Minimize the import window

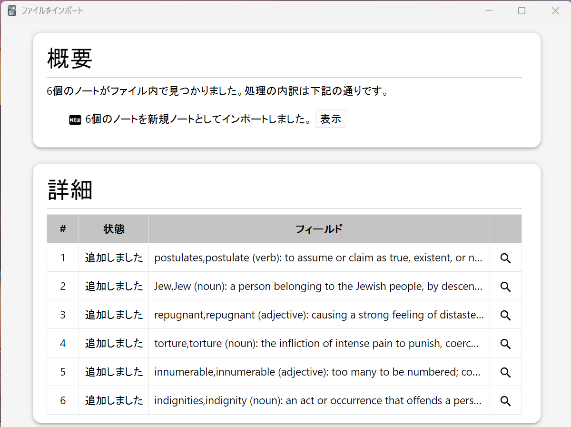pos(489,10)
